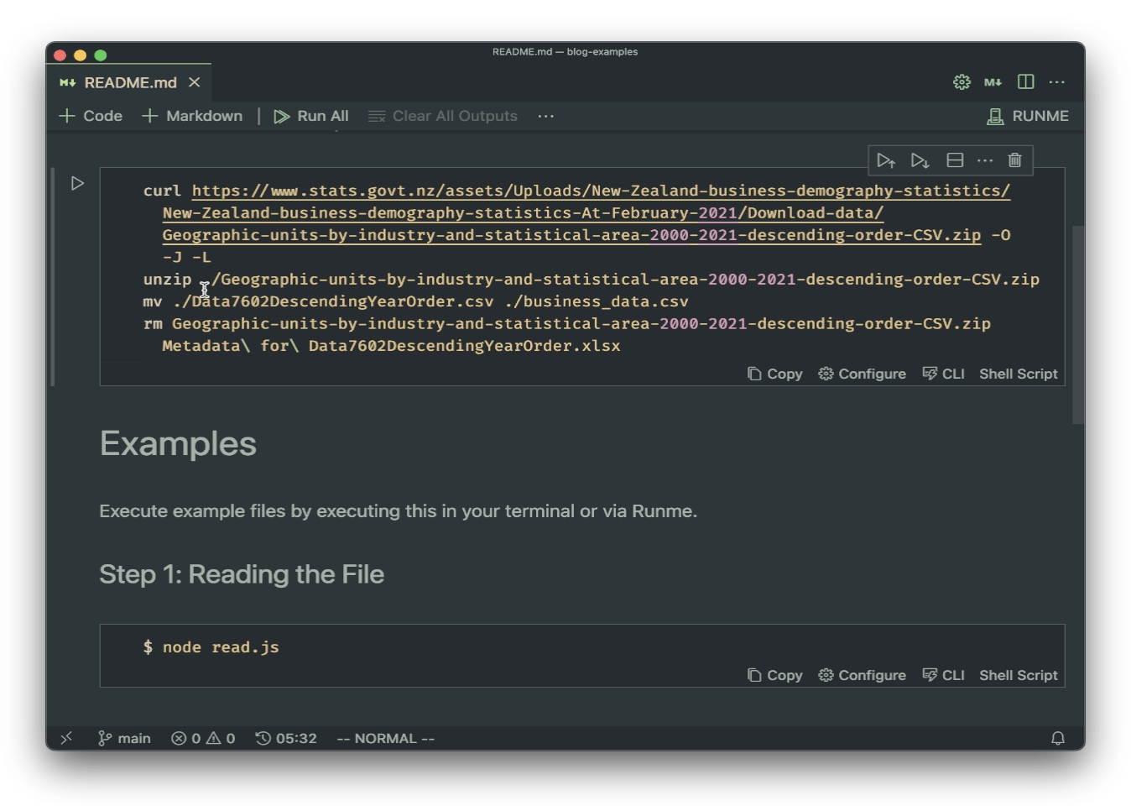Open node read.js cell in CLI
This screenshot has height=806, width=1131.
pos(943,675)
